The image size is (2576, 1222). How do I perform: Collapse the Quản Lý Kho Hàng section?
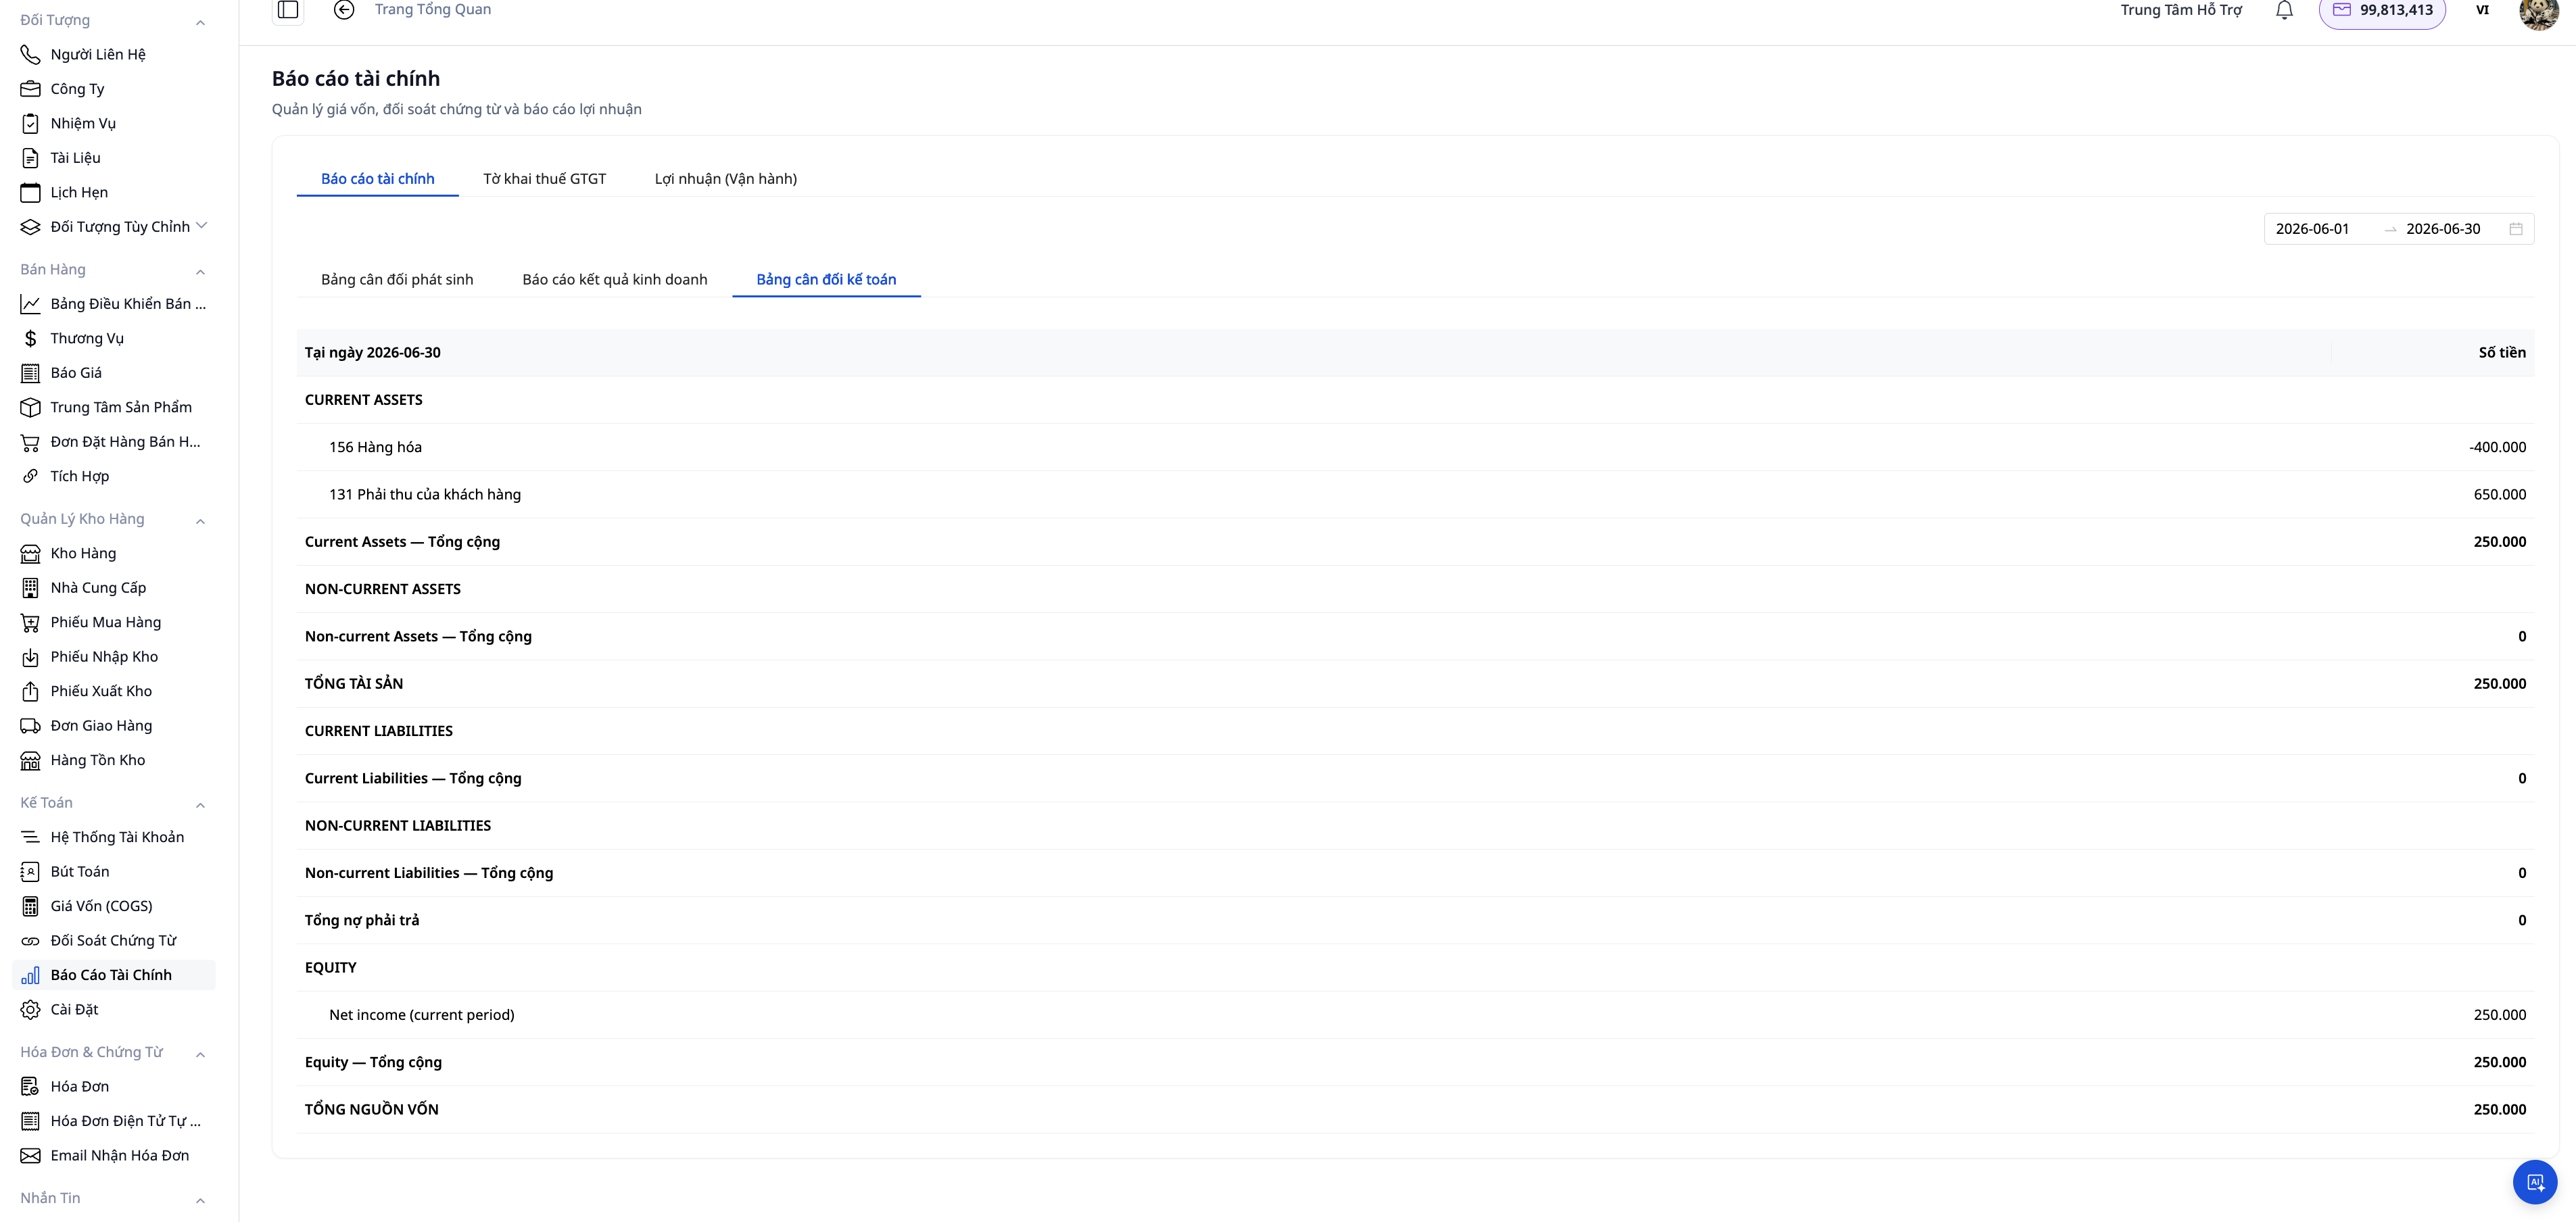click(200, 520)
